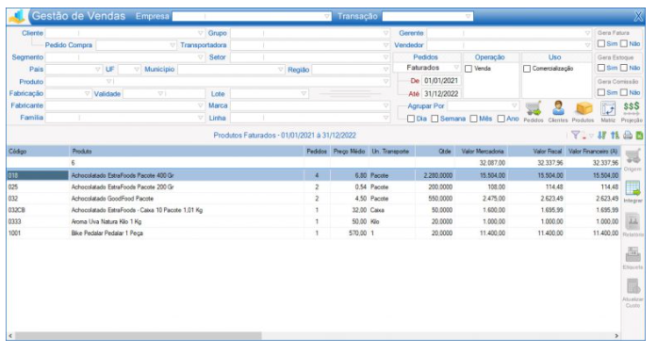Open the Projeção dollar icon
657x354 pixels.
point(632,109)
